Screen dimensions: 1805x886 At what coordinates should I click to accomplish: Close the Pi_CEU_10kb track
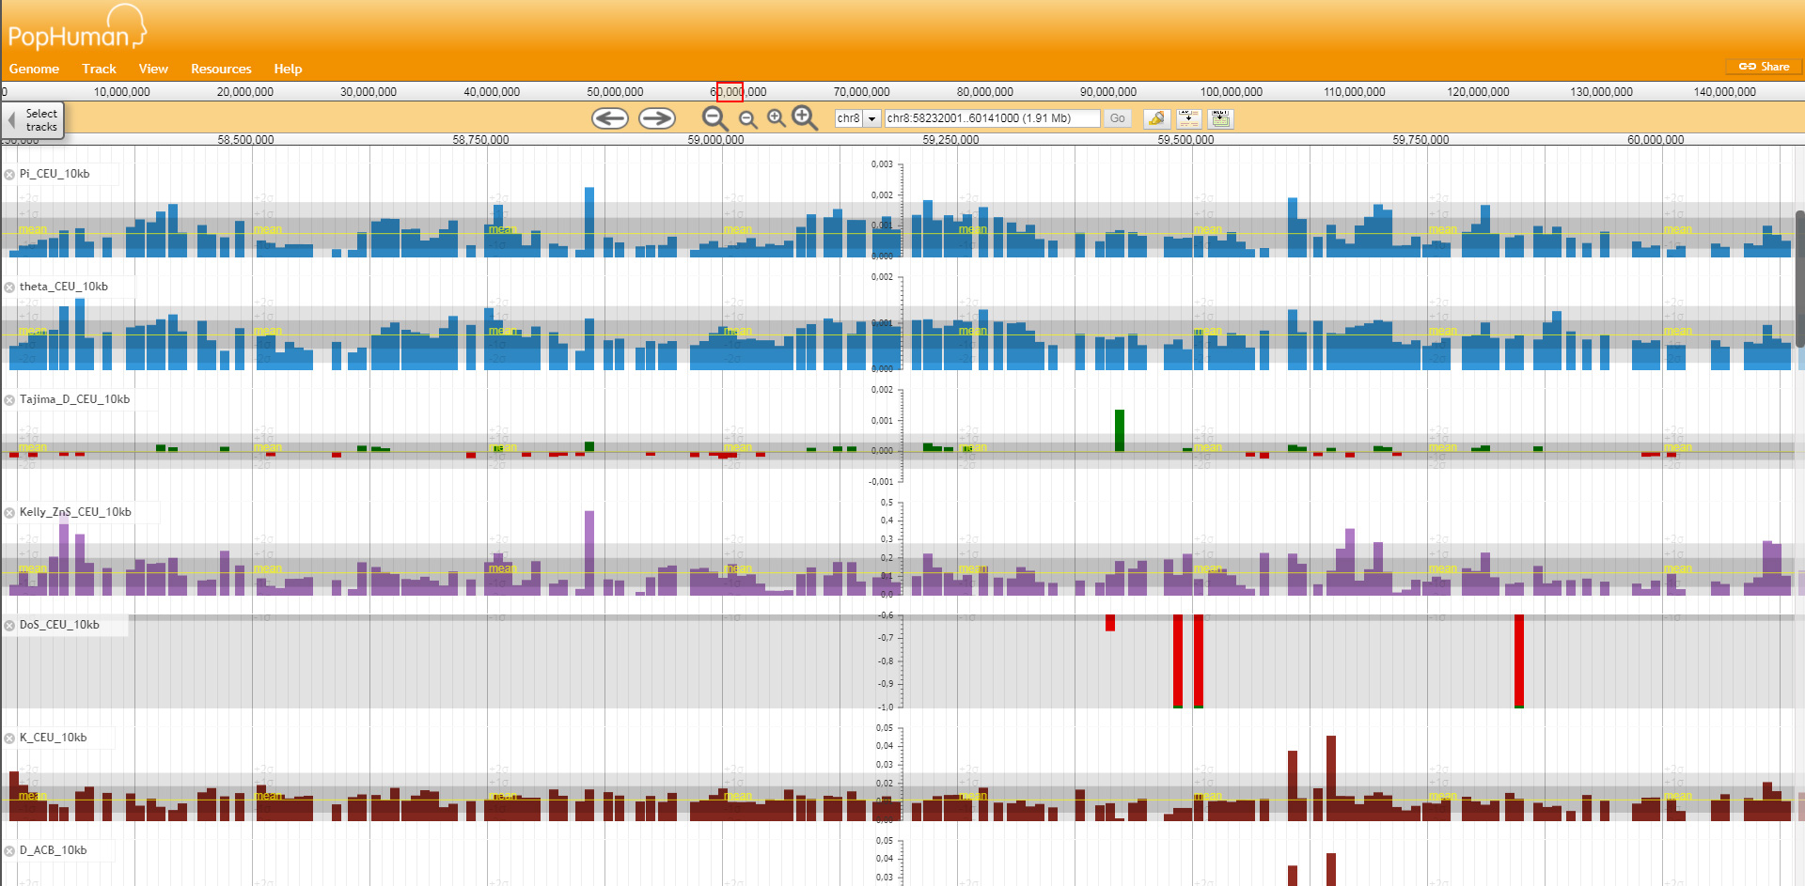click(9, 175)
